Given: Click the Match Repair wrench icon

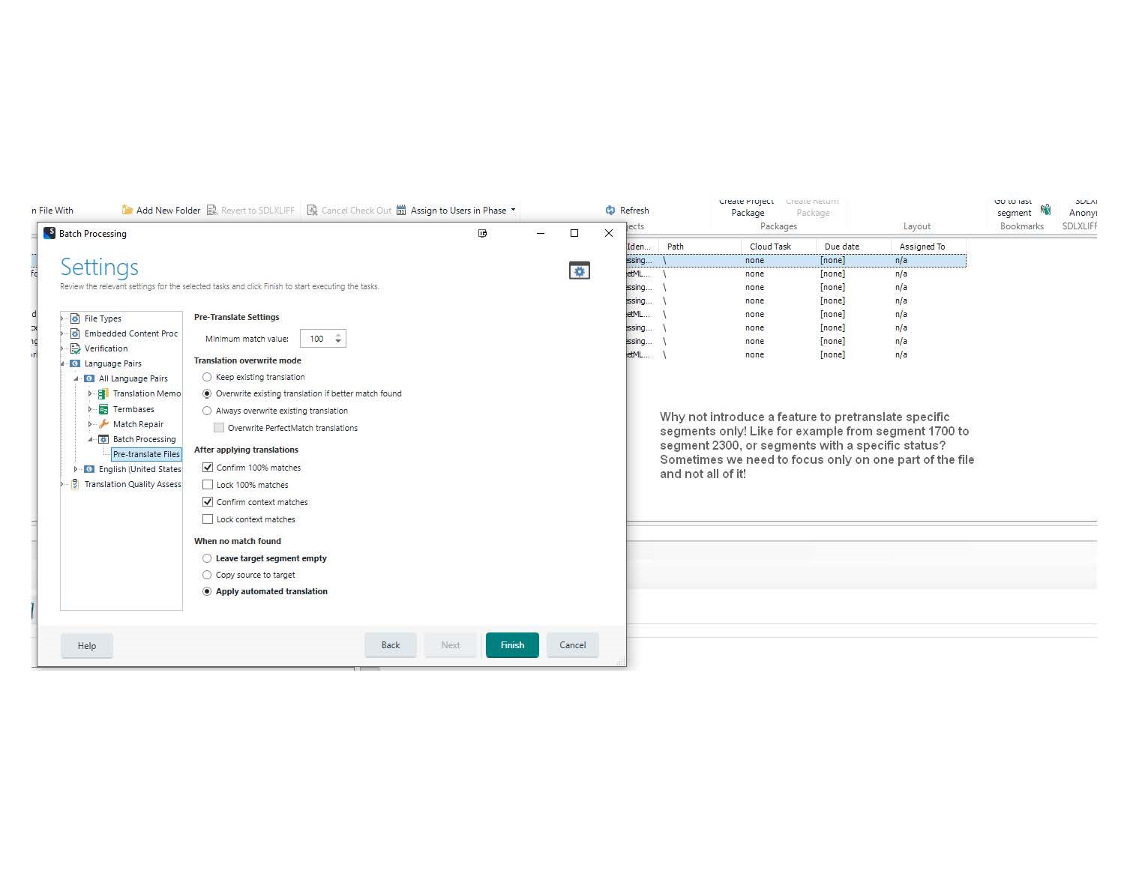Looking at the screenshot, I should [x=103, y=424].
